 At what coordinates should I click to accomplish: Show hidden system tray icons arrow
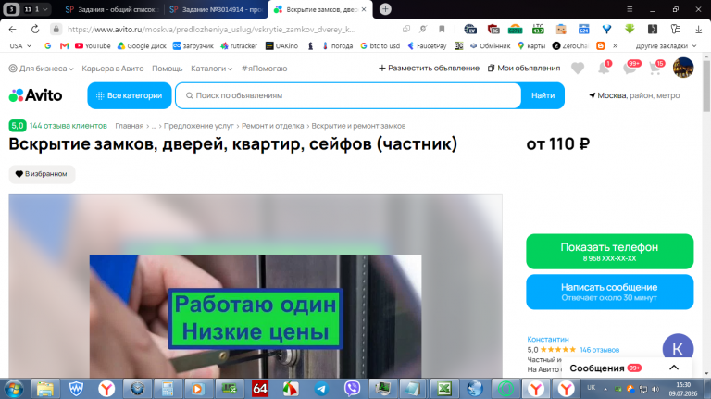pyautogui.click(x=605, y=389)
